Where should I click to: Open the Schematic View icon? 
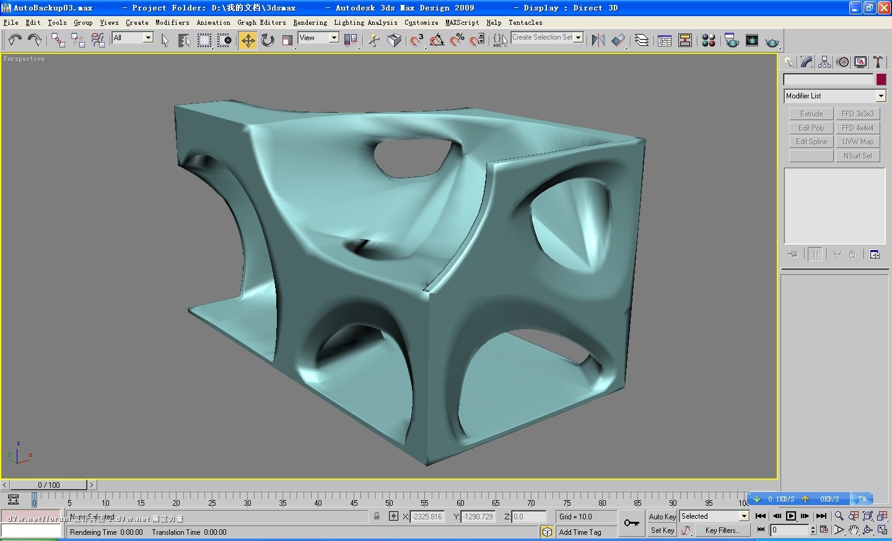point(685,40)
